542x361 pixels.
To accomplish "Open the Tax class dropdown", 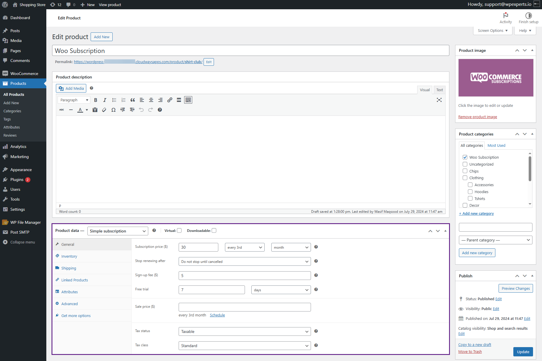I will pyautogui.click(x=245, y=346).
